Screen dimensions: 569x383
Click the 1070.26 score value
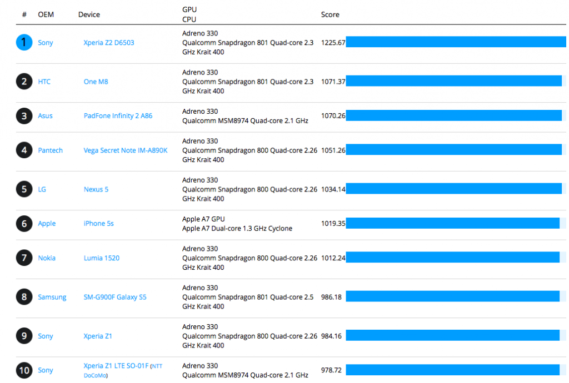pos(333,116)
